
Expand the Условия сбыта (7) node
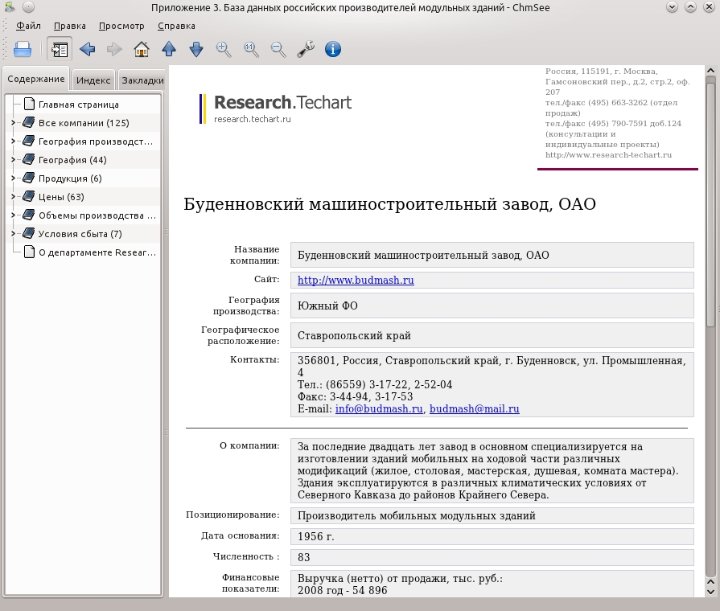[x=13, y=234]
